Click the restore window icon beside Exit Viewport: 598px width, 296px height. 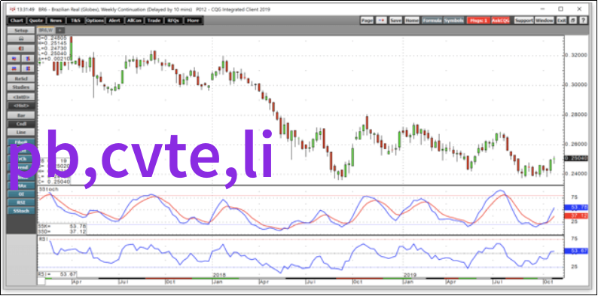(x=573, y=20)
